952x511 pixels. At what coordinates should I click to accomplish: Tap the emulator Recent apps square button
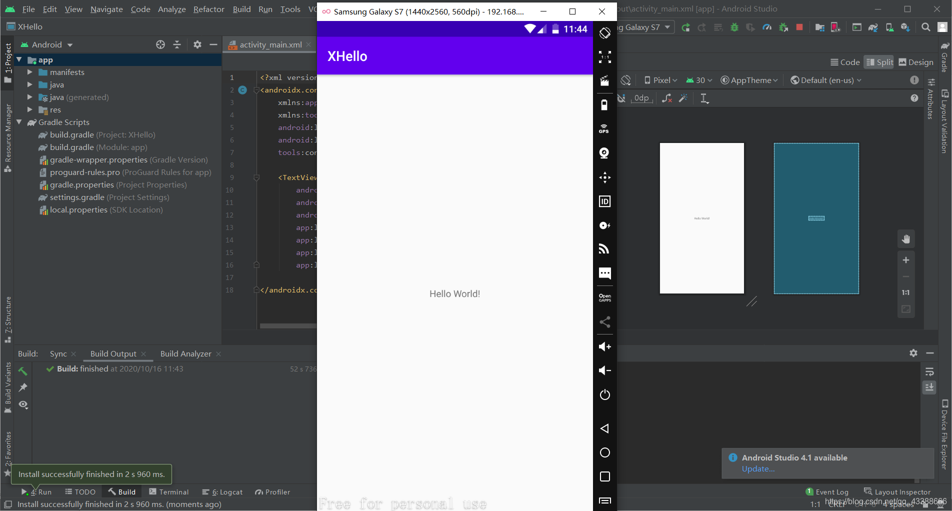[605, 476]
